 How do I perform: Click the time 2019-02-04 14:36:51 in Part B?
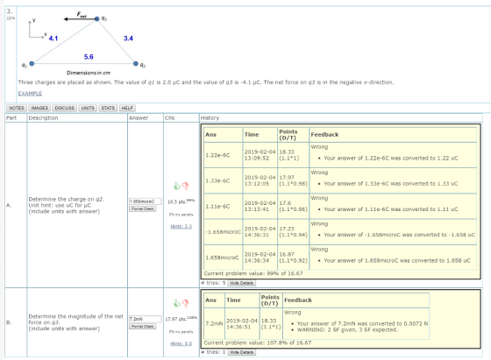242,324
